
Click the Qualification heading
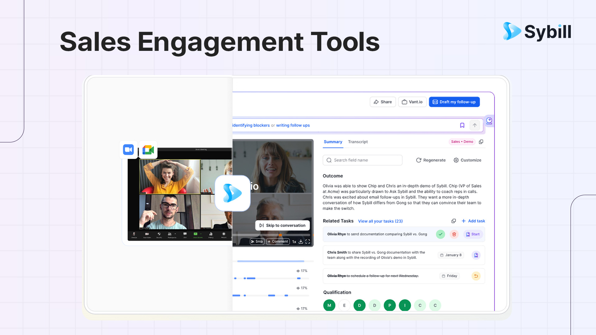click(337, 292)
